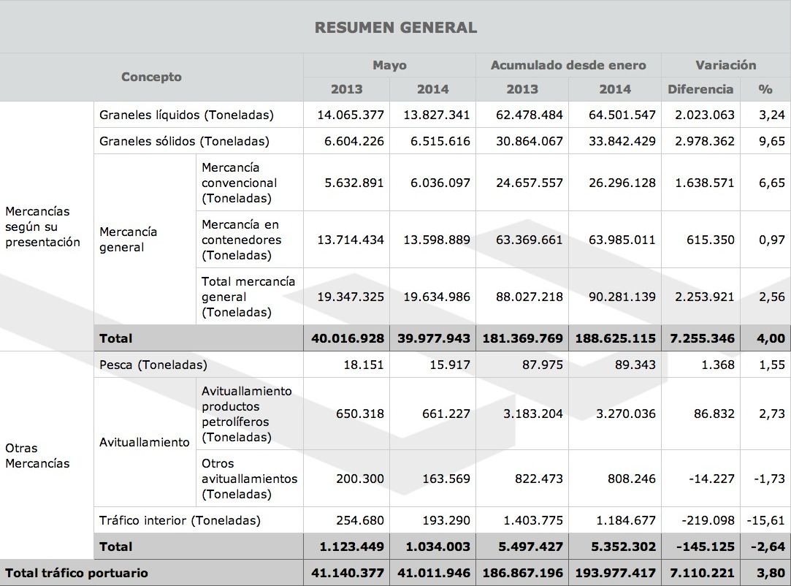791x586 pixels.
Task: Click the Concepto column header
Action: pos(151,77)
